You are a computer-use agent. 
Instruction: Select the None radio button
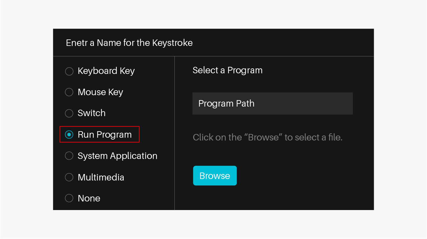69,198
